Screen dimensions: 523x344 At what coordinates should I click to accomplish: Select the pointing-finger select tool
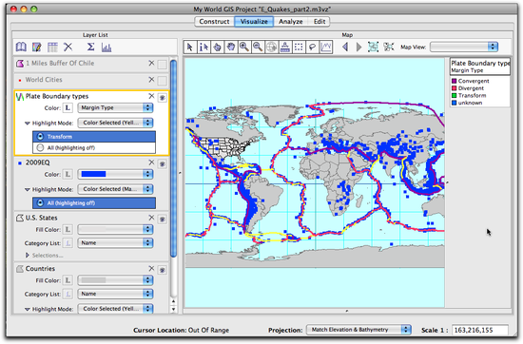pyautogui.click(x=217, y=47)
